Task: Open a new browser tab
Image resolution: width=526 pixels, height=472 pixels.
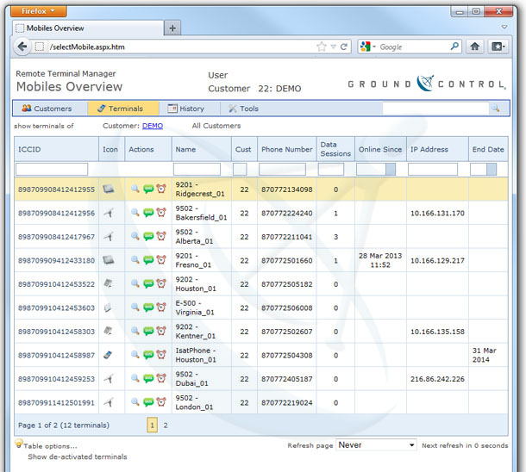Action: 172,28
